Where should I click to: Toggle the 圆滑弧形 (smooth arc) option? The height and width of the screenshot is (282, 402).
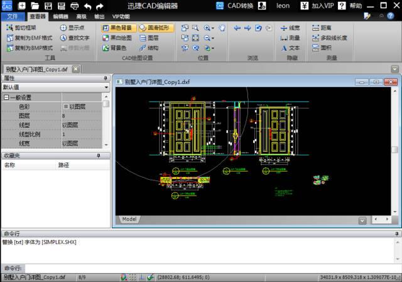(153, 28)
